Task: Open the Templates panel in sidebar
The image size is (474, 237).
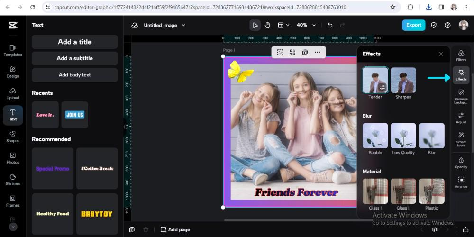Action: click(x=13, y=50)
